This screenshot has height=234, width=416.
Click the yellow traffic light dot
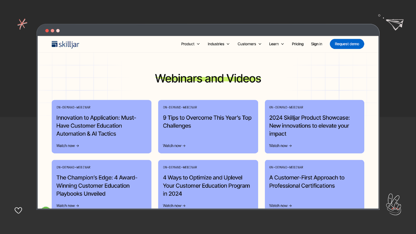[x=52, y=31]
